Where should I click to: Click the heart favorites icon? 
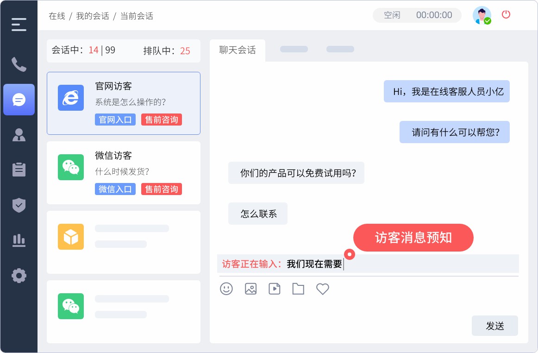323,289
